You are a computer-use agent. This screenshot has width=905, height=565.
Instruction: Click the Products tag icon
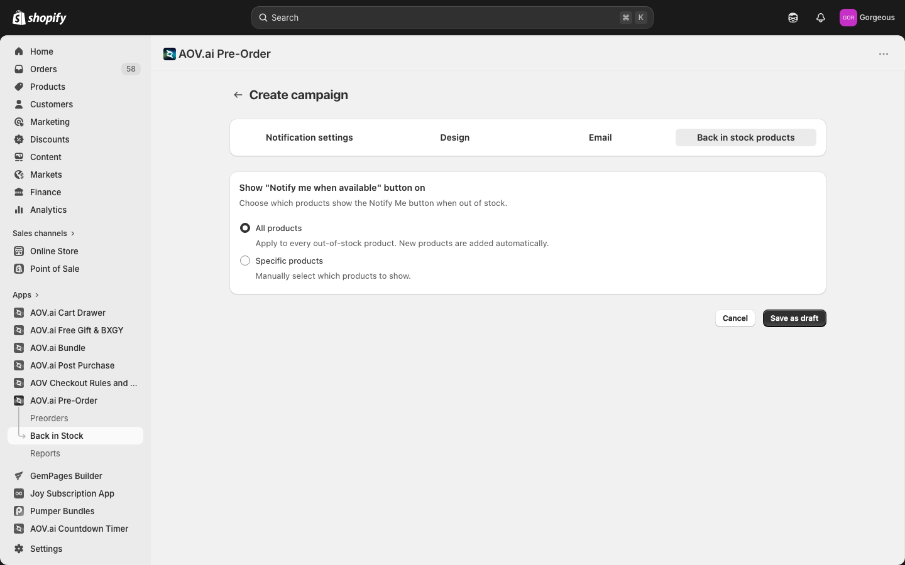pyautogui.click(x=19, y=87)
